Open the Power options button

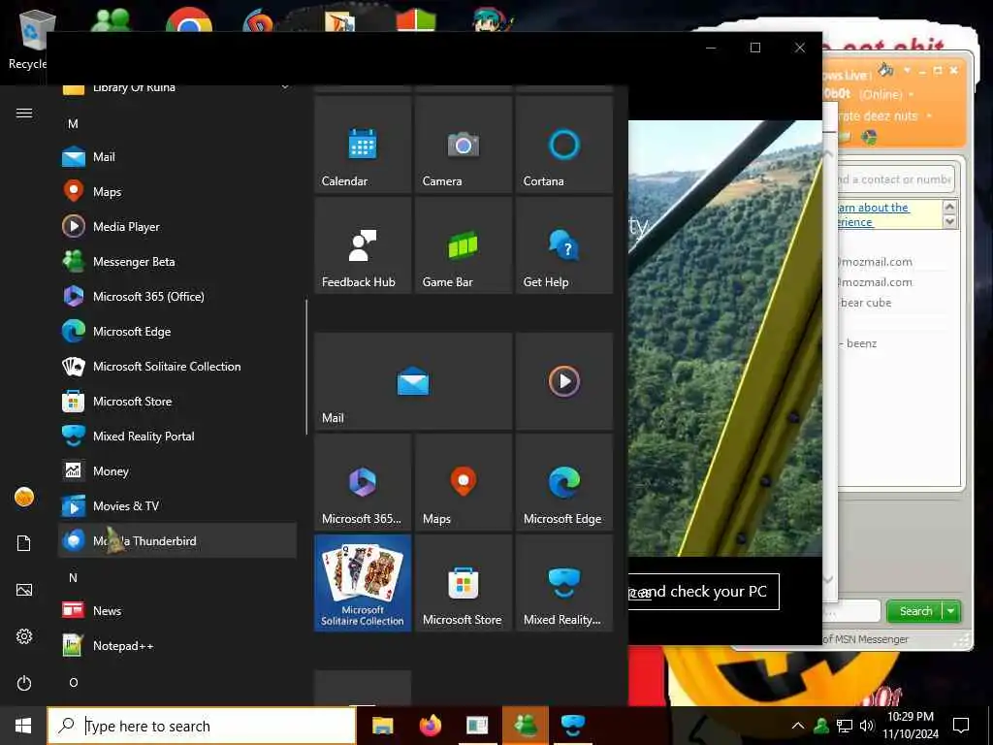(24, 684)
